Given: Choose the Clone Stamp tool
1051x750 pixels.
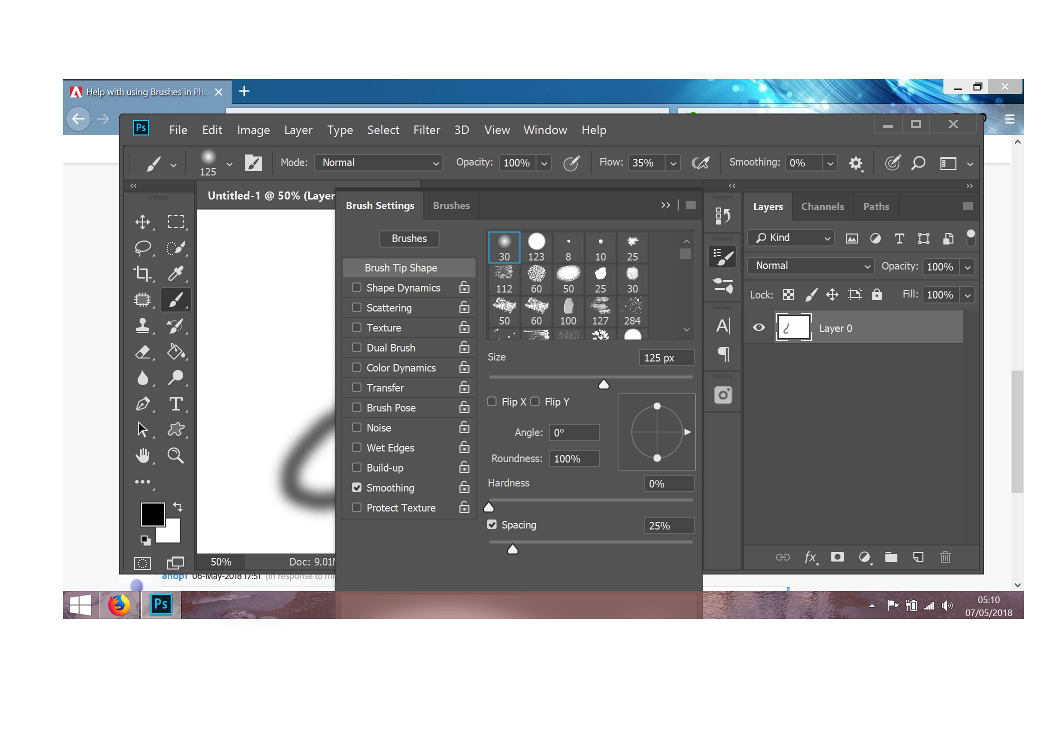Looking at the screenshot, I should [143, 326].
